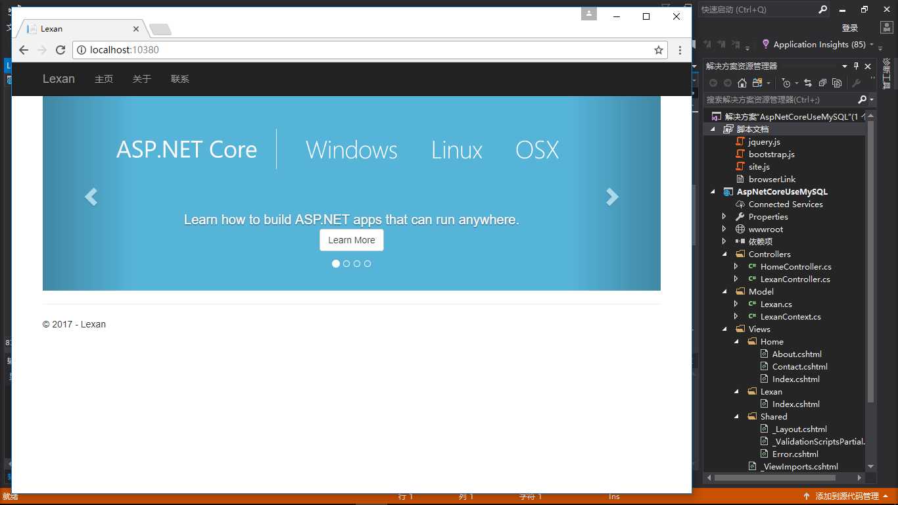The image size is (898, 505).
Task: Open pending changes filter dropdown arrow
Action: click(x=797, y=84)
